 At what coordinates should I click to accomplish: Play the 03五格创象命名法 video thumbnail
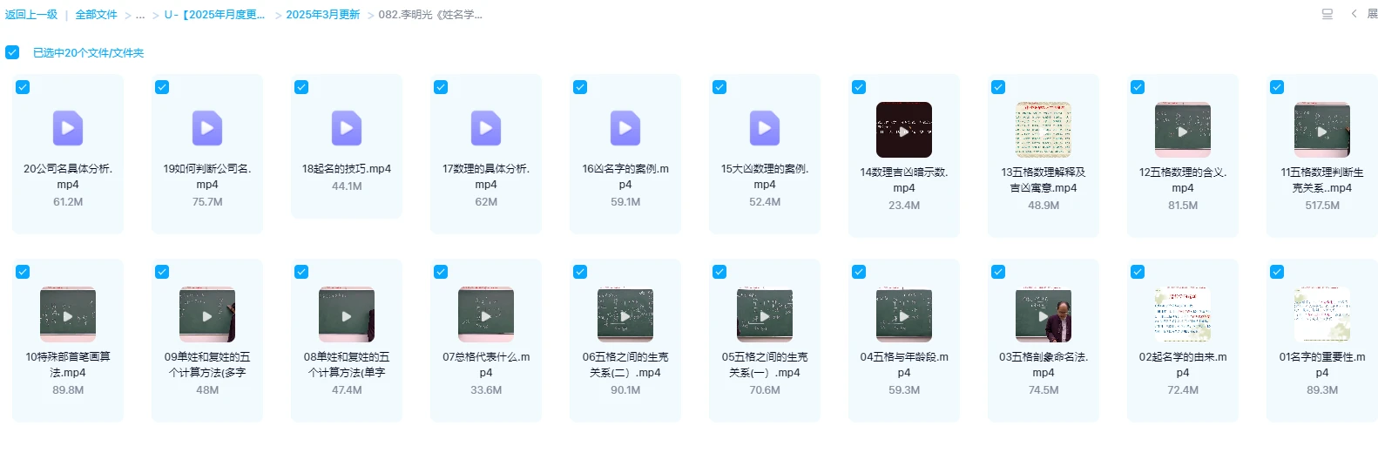click(x=1044, y=314)
